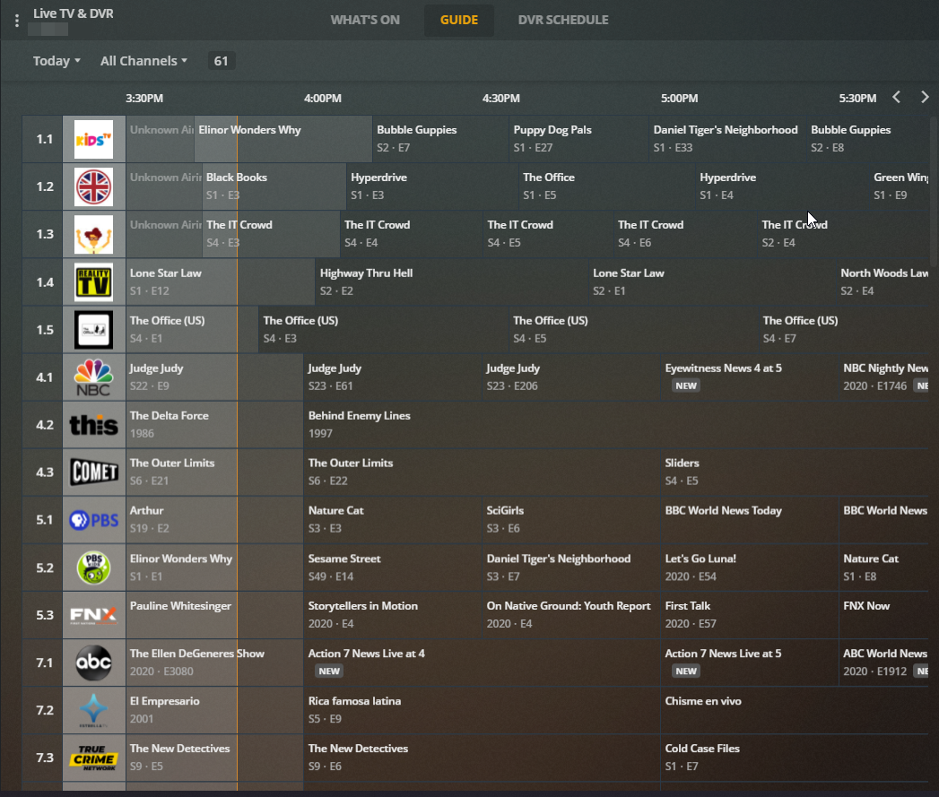Select Action 7 News Live at 5
This screenshot has height=797, width=939.
(750, 663)
